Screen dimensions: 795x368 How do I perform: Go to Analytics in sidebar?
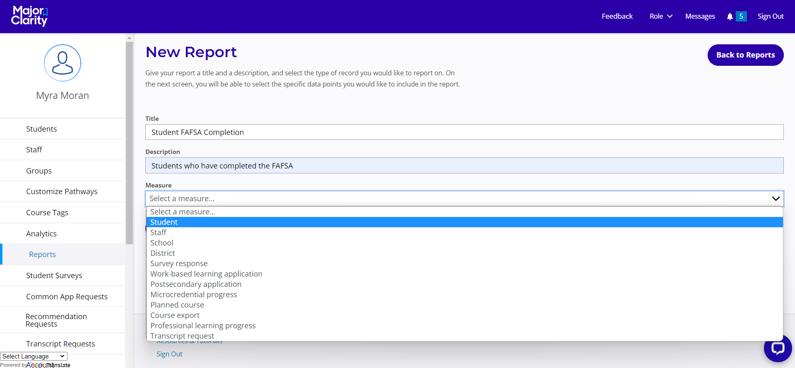[41, 234]
